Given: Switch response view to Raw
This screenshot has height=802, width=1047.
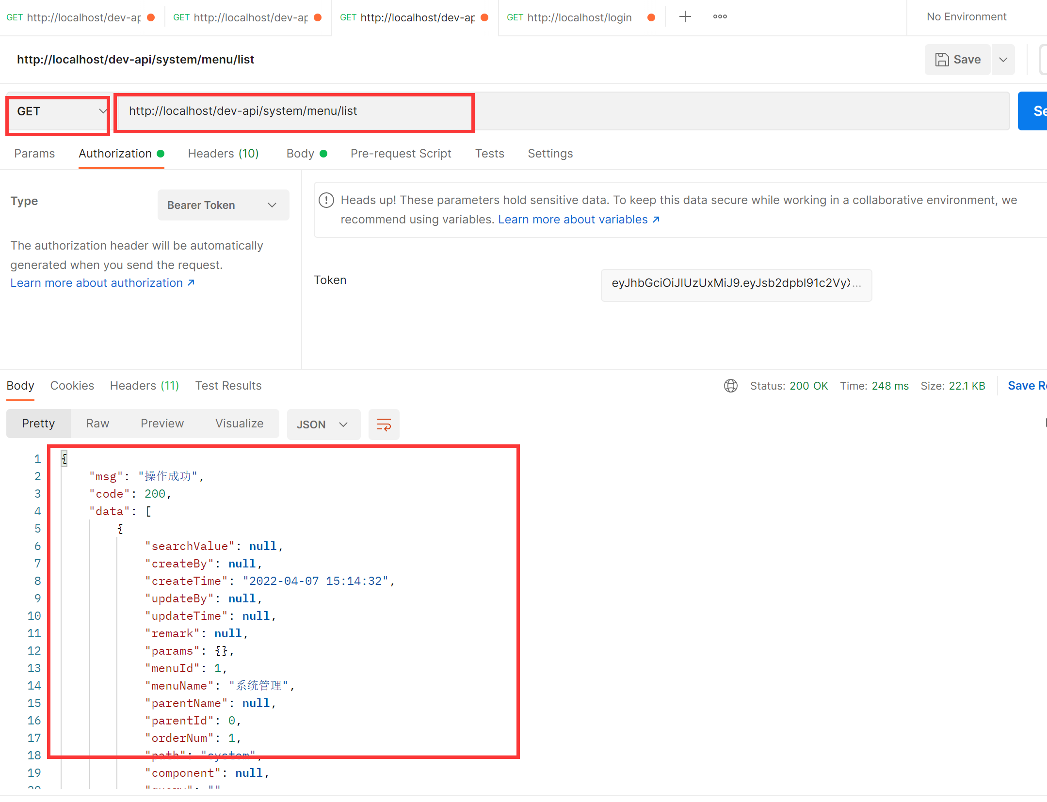Looking at the screenshot, I should tap(97, 423).
